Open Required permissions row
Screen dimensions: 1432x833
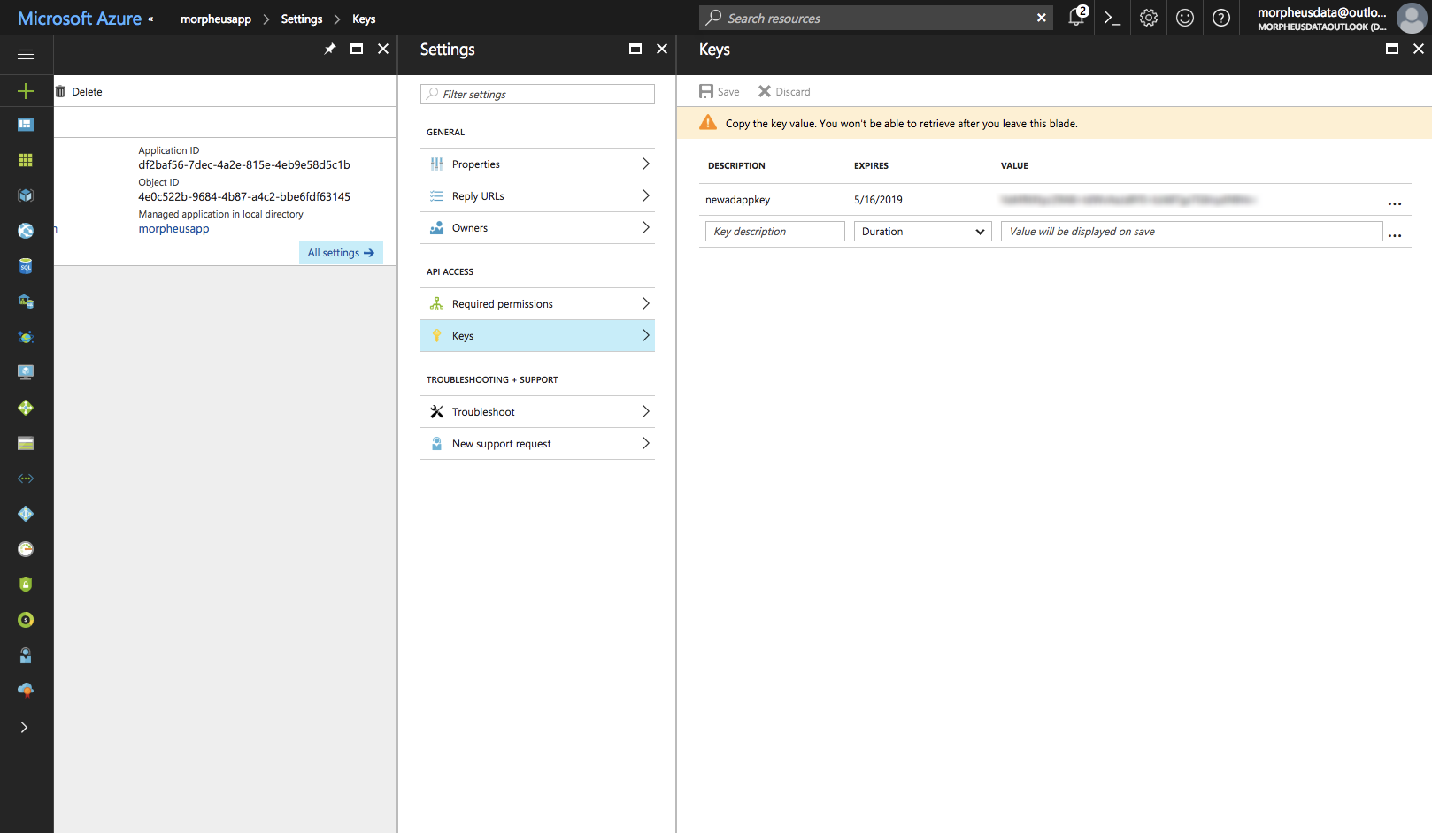pos(538,304)
